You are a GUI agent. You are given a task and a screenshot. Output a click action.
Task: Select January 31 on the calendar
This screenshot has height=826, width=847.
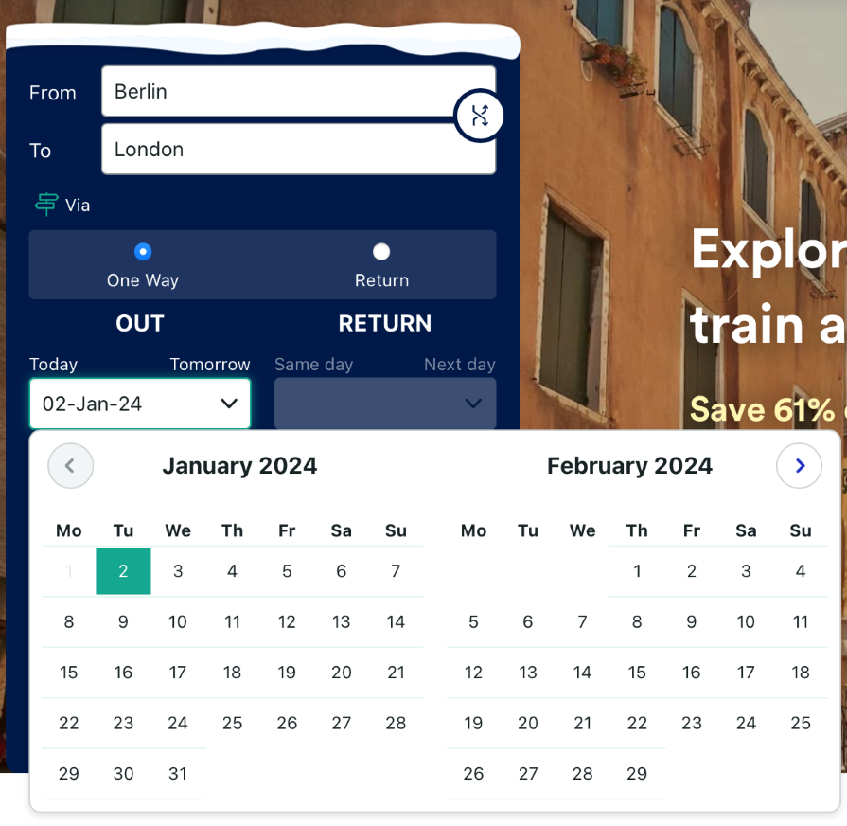pyautogui.click(x=178, y=774)
